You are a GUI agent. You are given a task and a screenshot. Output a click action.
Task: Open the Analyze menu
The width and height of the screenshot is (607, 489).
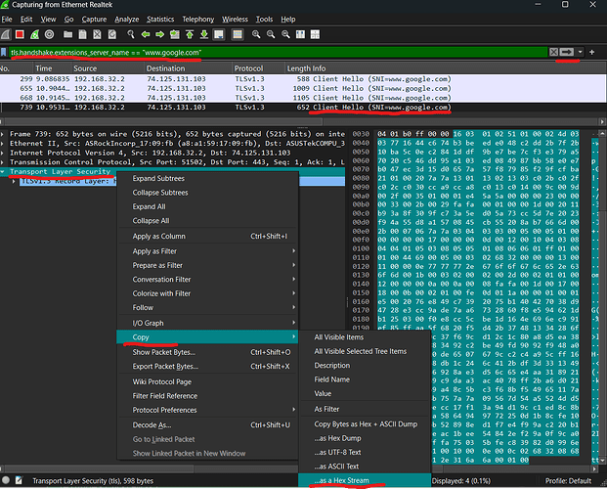[127, 19]
